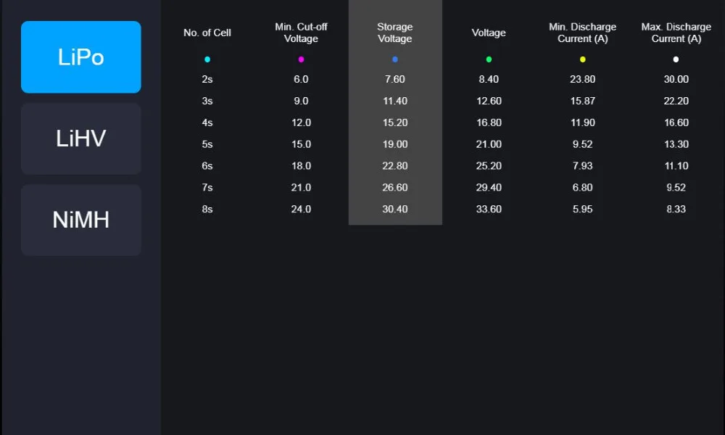Click storage voltage value 15.20
Image resolution: width=725 pixels, height=435 pixels.
pos(395,123)
